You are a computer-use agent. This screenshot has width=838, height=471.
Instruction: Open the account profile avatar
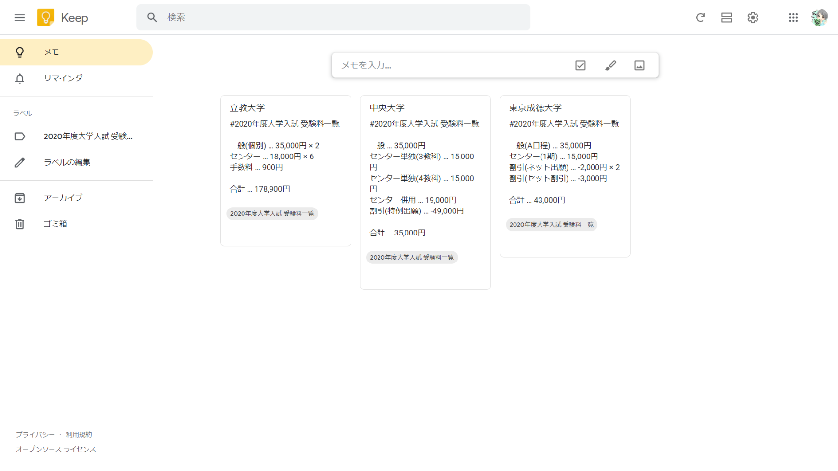point(819,18)
